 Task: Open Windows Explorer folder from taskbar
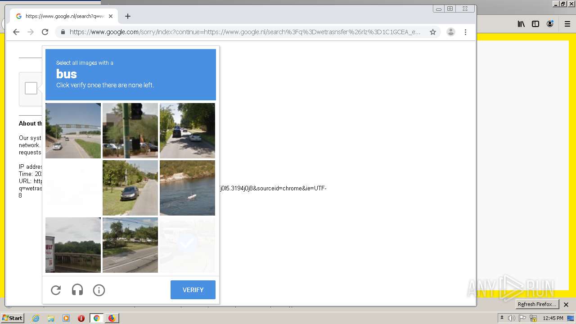coord(51,318)
